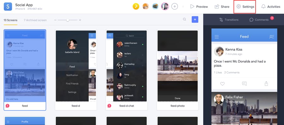Click the Share button in top bar

[222, 7]
